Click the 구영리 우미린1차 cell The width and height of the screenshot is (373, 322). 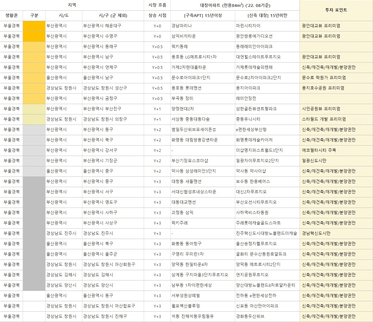click(x=203, y=254)
